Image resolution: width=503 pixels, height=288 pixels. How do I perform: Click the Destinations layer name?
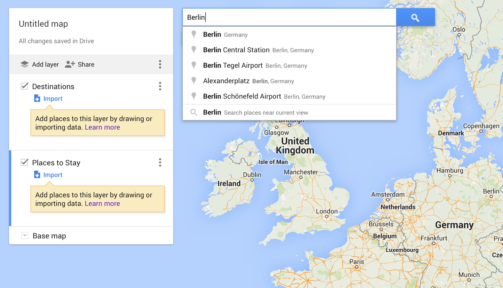point(53,87)
